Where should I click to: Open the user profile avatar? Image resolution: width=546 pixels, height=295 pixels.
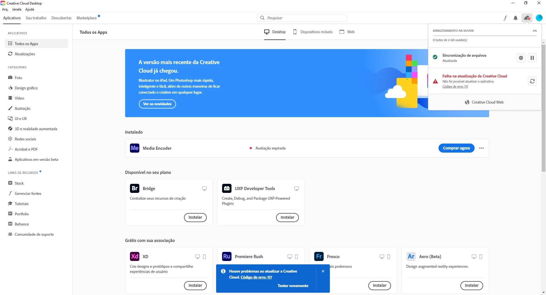(539, 18)
